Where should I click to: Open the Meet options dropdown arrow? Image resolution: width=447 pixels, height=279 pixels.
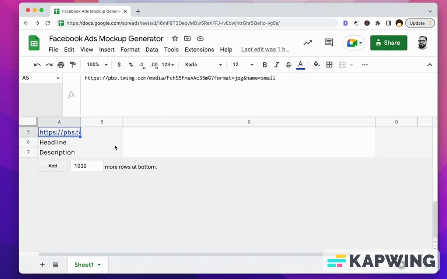click(x=360, y=43)
